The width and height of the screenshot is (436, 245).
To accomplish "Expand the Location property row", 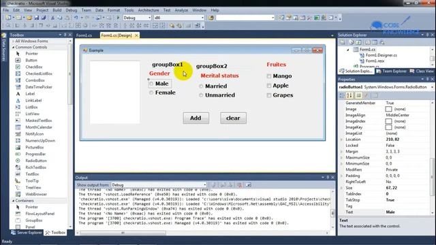I will click(x=342, y=140).
